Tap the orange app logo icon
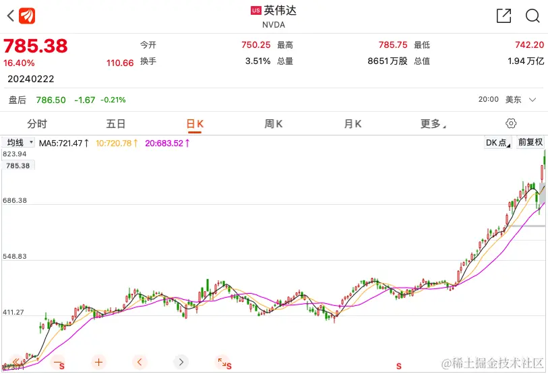The image size is (548, 374). (27, 15)
